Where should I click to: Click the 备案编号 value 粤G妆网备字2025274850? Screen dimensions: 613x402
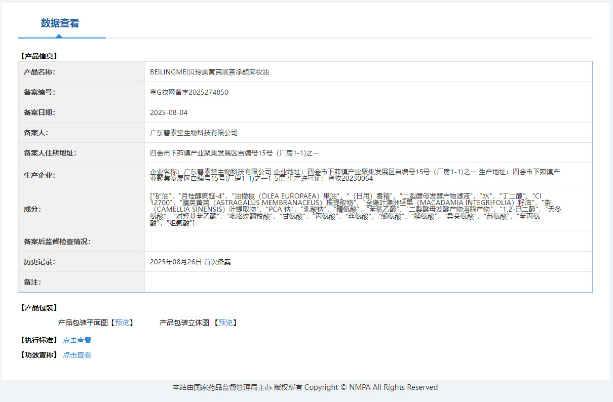click(189, 92)
